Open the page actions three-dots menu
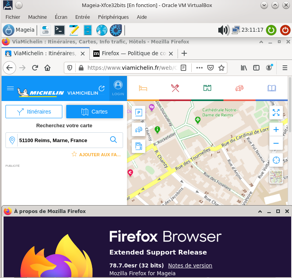Viewport: 292px width, 278px height. click(199, 68)
